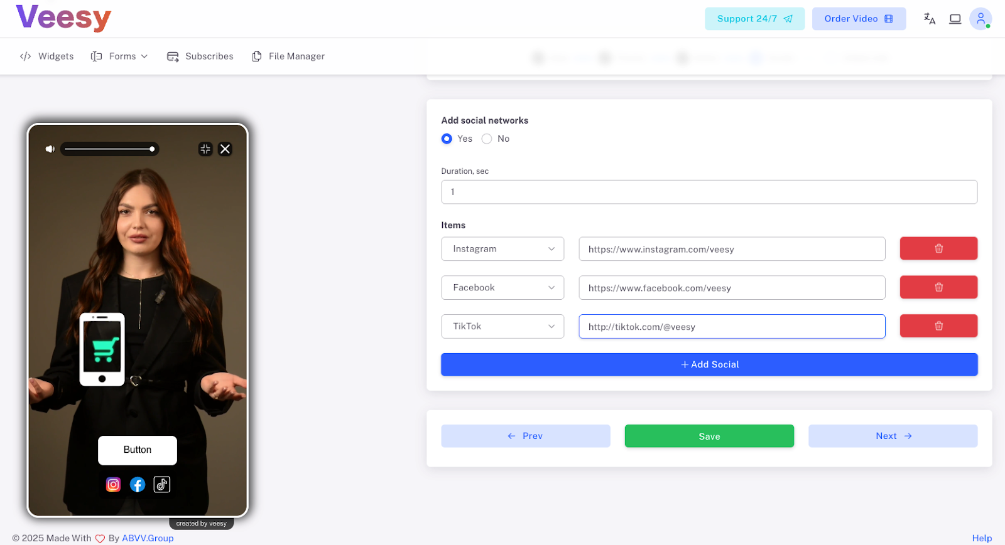Click the green Save button
Image resolution: width=1005 pixels, height=545 pixels.
pos(709,437)
